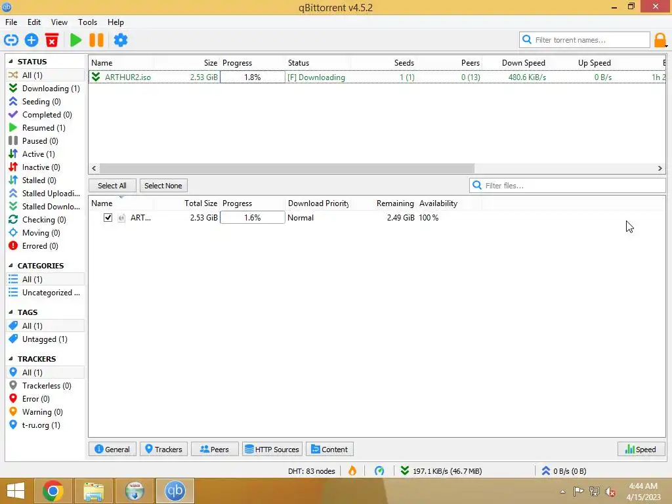Select the ARTHUR2.iso torrent row
Screen dimensions: 672x504
point(377,77)
